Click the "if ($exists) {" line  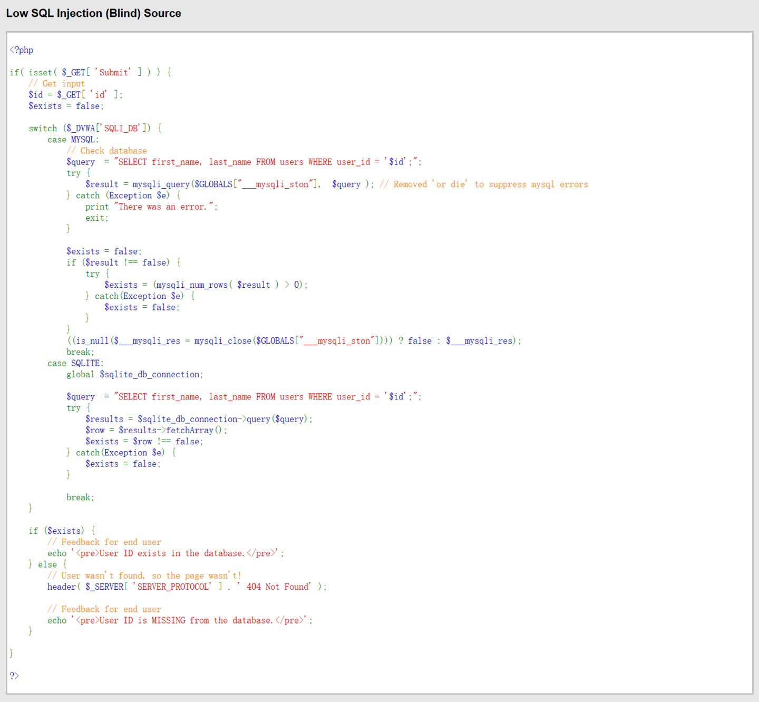(62, 531)
